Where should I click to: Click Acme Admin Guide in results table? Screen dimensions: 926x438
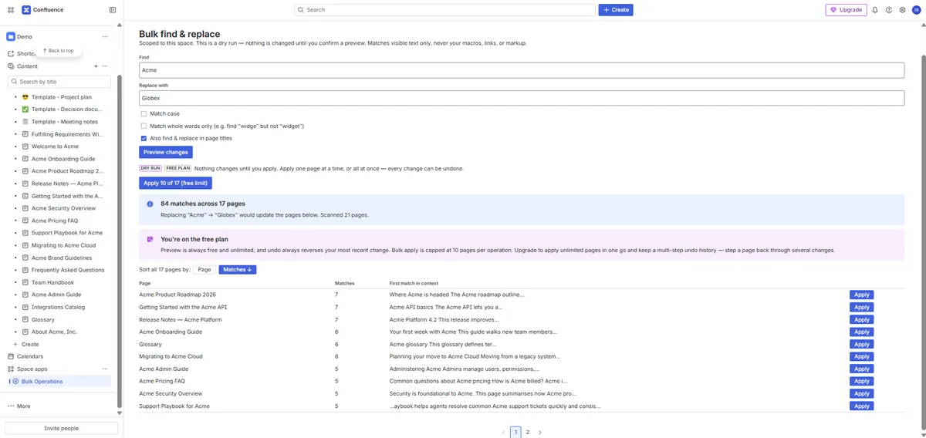[x=164, y=369]
